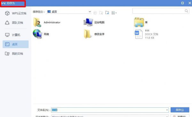This screenshot has height=117, width=192.
Task: Click the 我的文档 folder icon in sidebar
Action: (7, 54)
